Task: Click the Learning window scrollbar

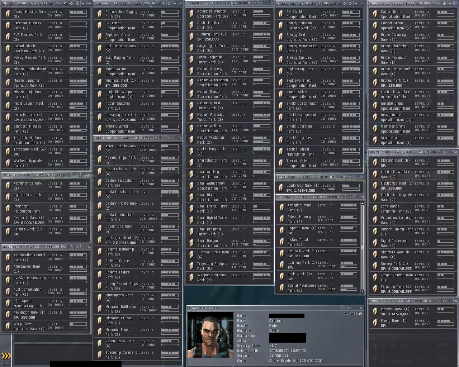Action: (x=363, y=247)
